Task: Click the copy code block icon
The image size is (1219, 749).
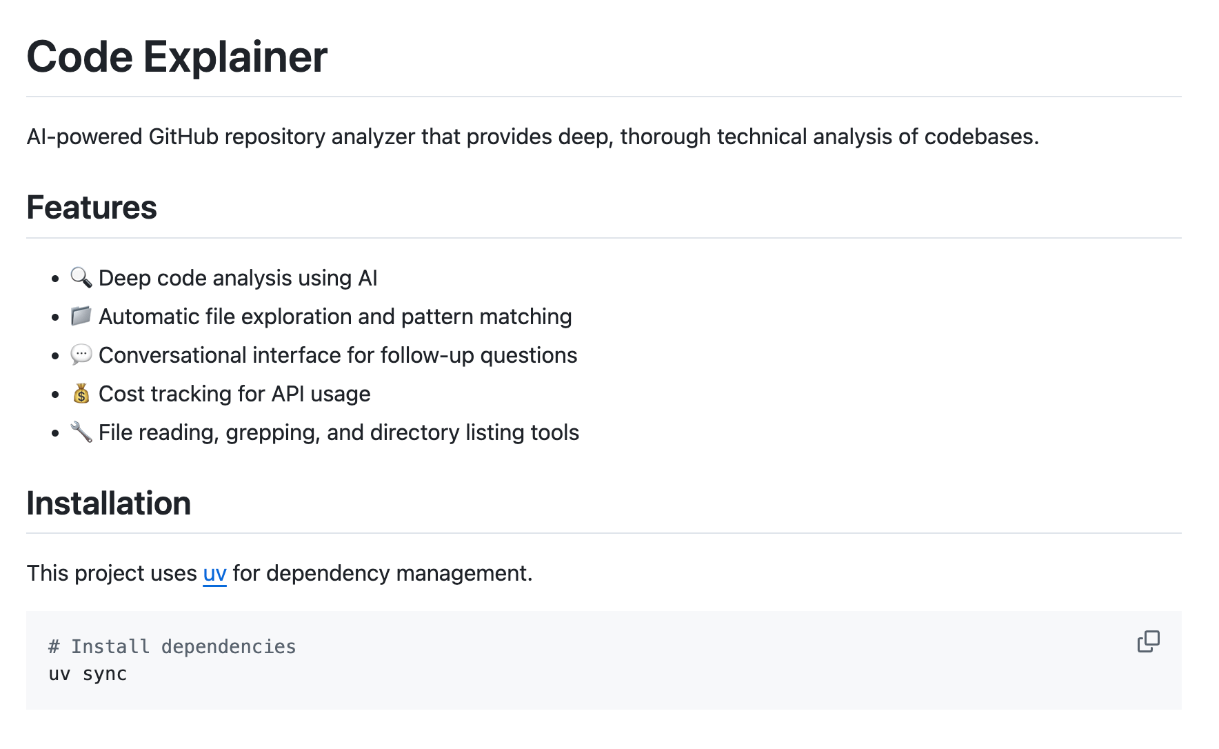Action: coord(1148,641)
